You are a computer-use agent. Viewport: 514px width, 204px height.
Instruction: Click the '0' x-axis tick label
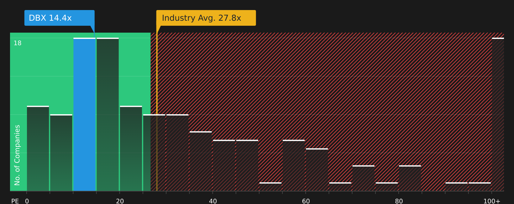[27, 201]
